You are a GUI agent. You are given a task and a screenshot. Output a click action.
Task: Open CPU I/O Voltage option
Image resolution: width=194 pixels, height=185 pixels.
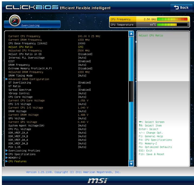(82, 104)
